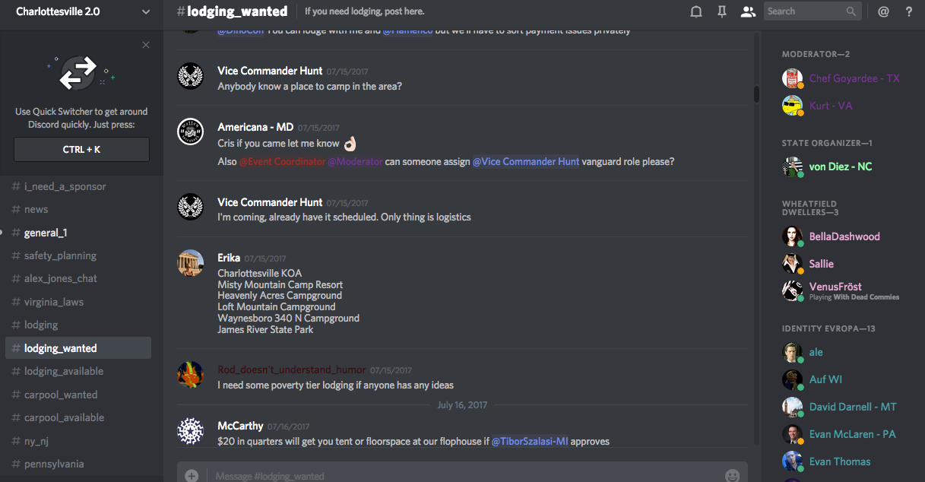The width and height of the screenshot is (925, 482).
Task: Open the general_1 channel
Action: coord(46,233)
